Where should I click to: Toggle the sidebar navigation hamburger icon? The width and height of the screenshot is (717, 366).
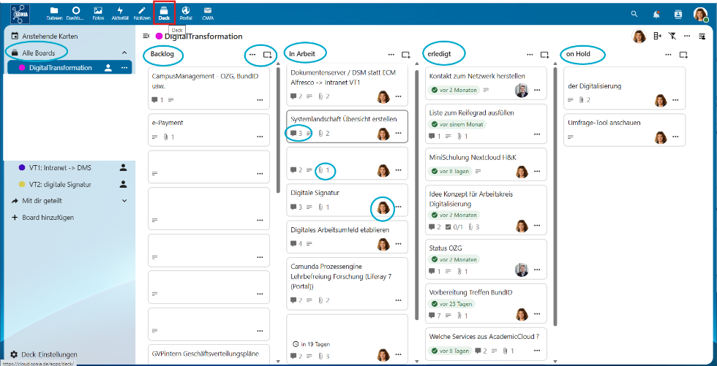click(146, 36)
